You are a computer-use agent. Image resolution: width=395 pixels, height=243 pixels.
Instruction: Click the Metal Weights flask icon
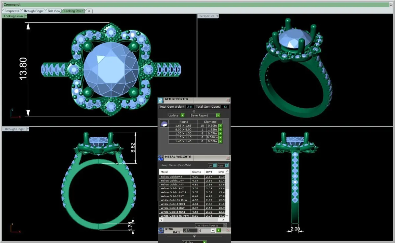click(x=161, y=158)
